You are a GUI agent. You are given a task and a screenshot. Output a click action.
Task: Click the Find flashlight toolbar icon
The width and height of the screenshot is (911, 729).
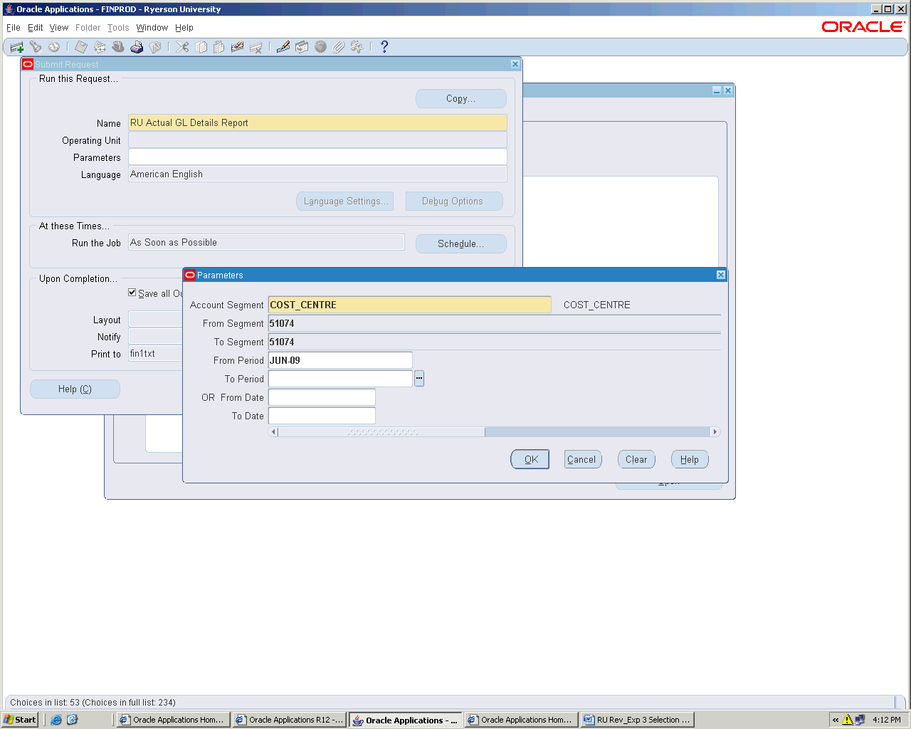(36, 47)
